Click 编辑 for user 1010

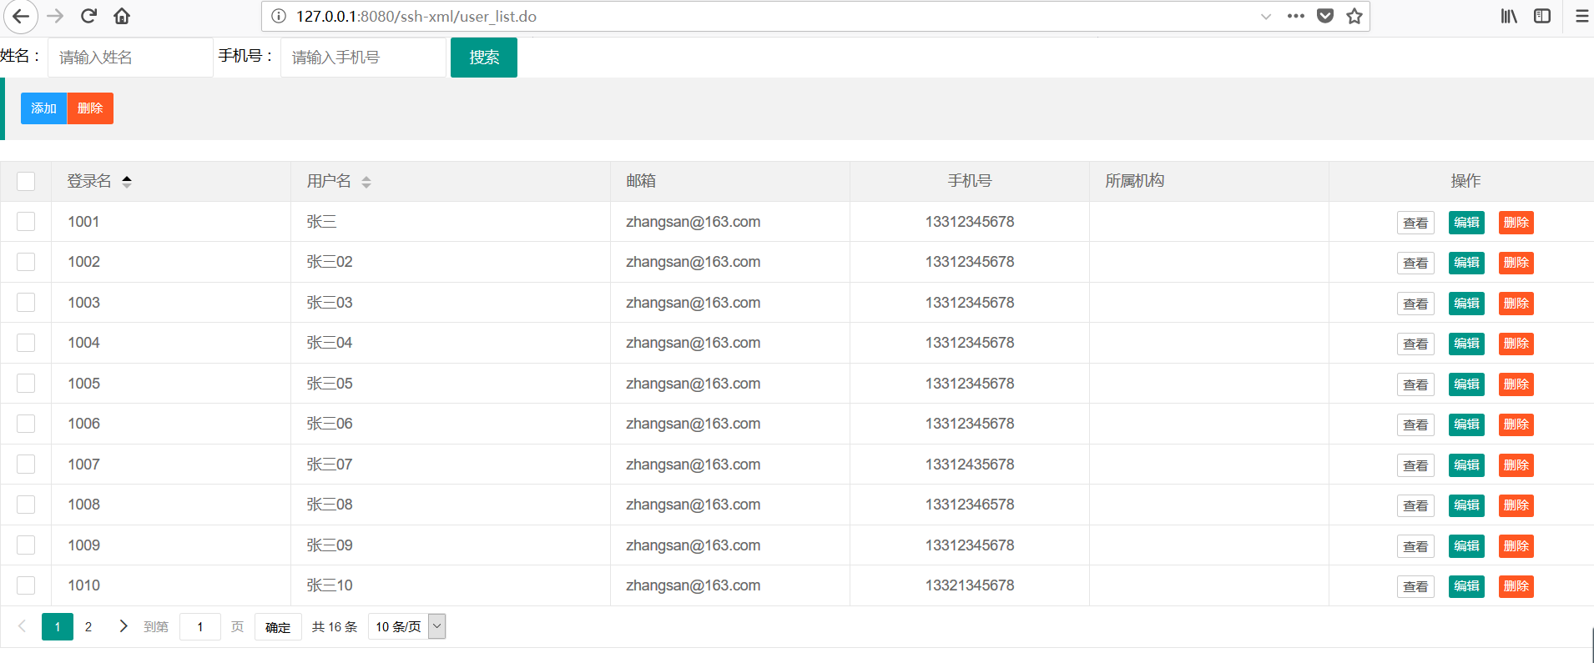coord(1466,586)
